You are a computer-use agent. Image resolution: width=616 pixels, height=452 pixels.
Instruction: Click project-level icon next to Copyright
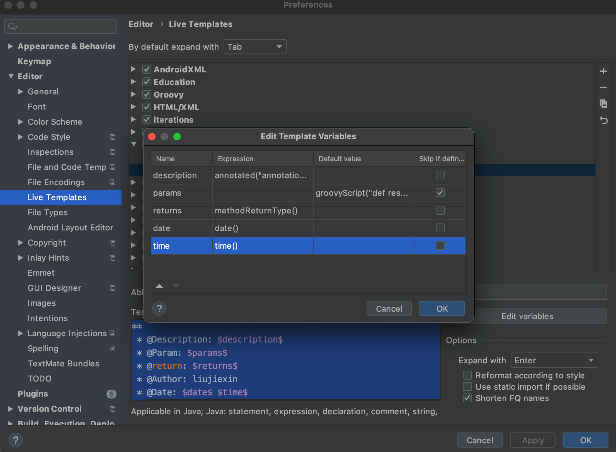click(x=112, y=243)
